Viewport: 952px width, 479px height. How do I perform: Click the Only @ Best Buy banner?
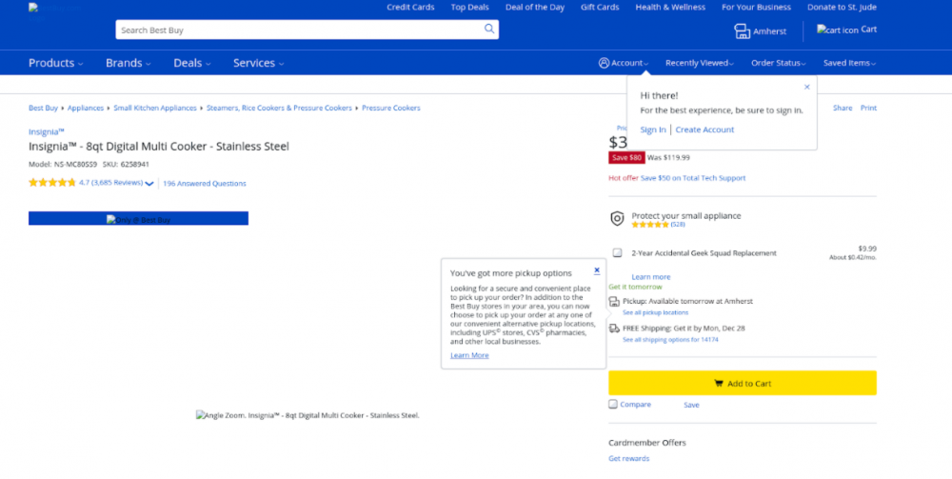pos(138,219)
